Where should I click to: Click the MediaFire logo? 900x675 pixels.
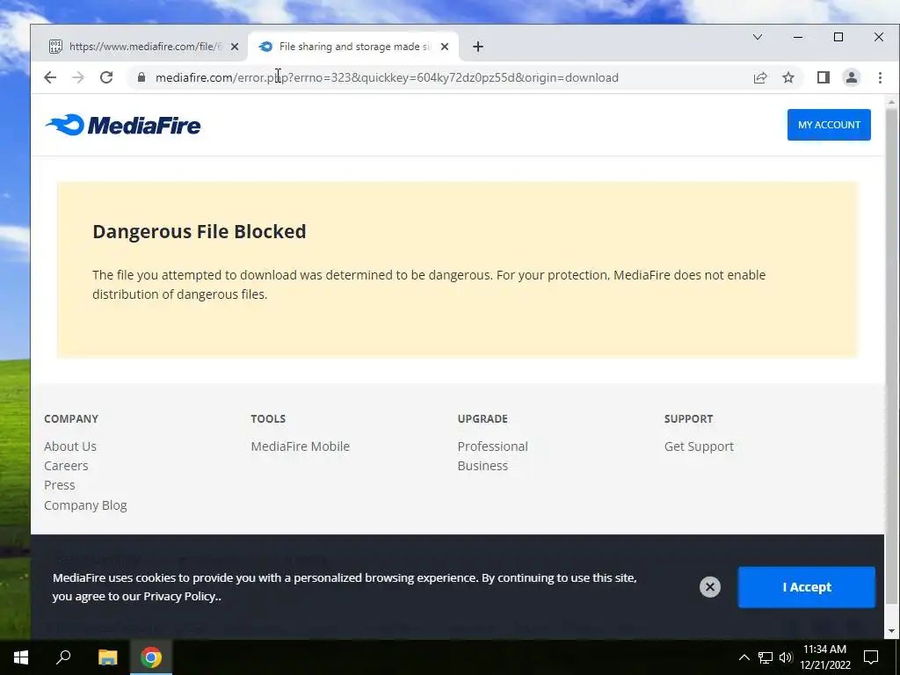tap(123, 125)
